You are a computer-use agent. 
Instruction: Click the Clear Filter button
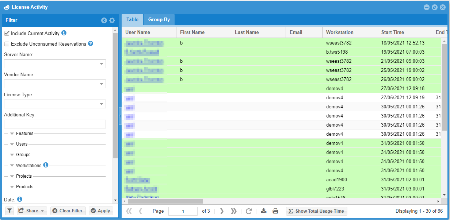(x=68, y=211)
